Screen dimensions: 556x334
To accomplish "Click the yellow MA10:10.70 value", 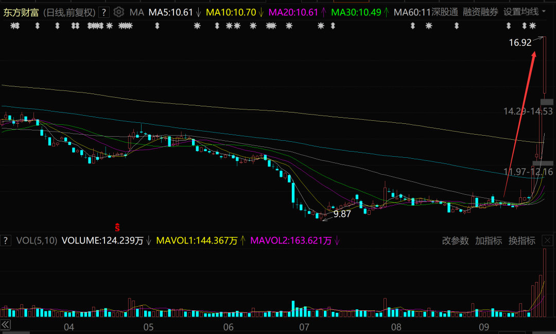I will coord(231,12).
